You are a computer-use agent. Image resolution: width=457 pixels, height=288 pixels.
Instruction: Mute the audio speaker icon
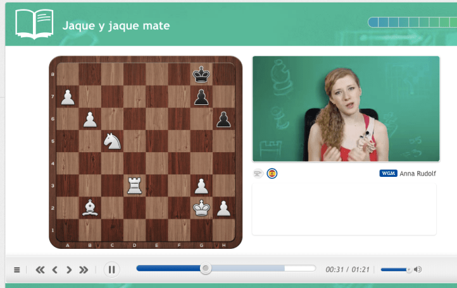[418, 270]
